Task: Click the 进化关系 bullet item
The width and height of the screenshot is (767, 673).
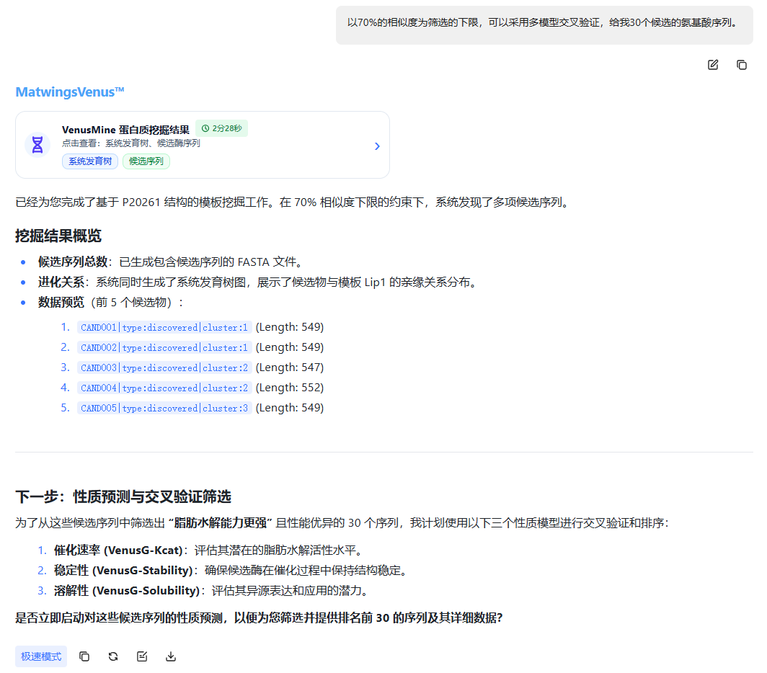Action: pyautogui.click(x=258, y=282)
